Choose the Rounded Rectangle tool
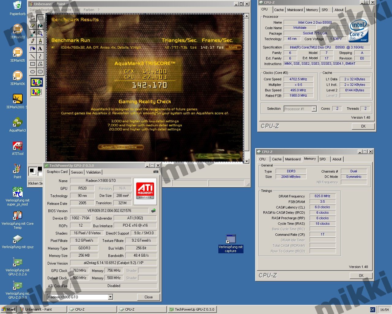The height and width of the screenshot is (314, 392). [40, 72]
